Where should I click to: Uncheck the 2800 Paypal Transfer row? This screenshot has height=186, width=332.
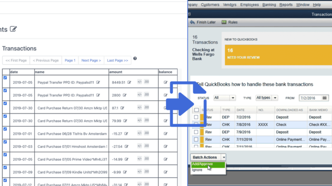click(x=5, y=90)
